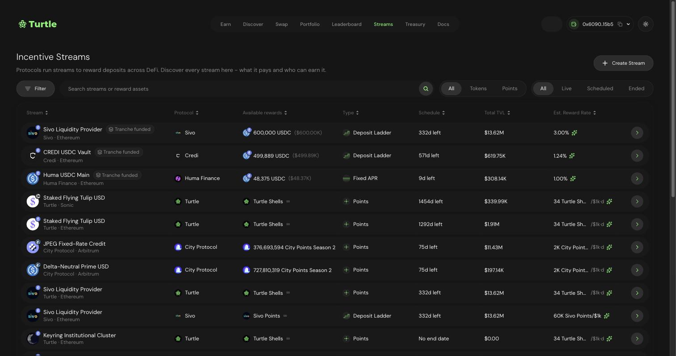
Task: Sort by Available rewards column
Action: [x=265, y=113]
